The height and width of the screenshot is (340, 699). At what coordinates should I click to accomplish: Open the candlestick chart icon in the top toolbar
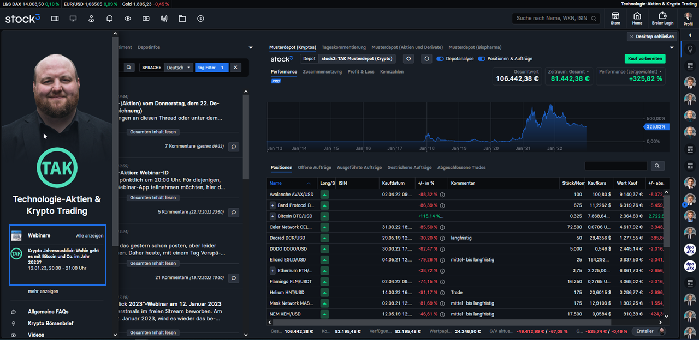point(164,19)
